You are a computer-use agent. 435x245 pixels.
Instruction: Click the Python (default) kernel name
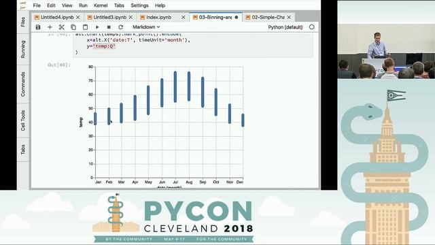pyautogui.click(x=285, y=27)
